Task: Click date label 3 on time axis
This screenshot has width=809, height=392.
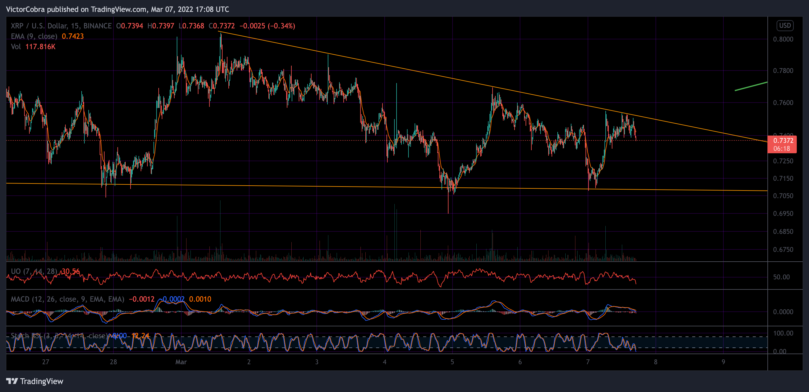Action: [316, 362]
